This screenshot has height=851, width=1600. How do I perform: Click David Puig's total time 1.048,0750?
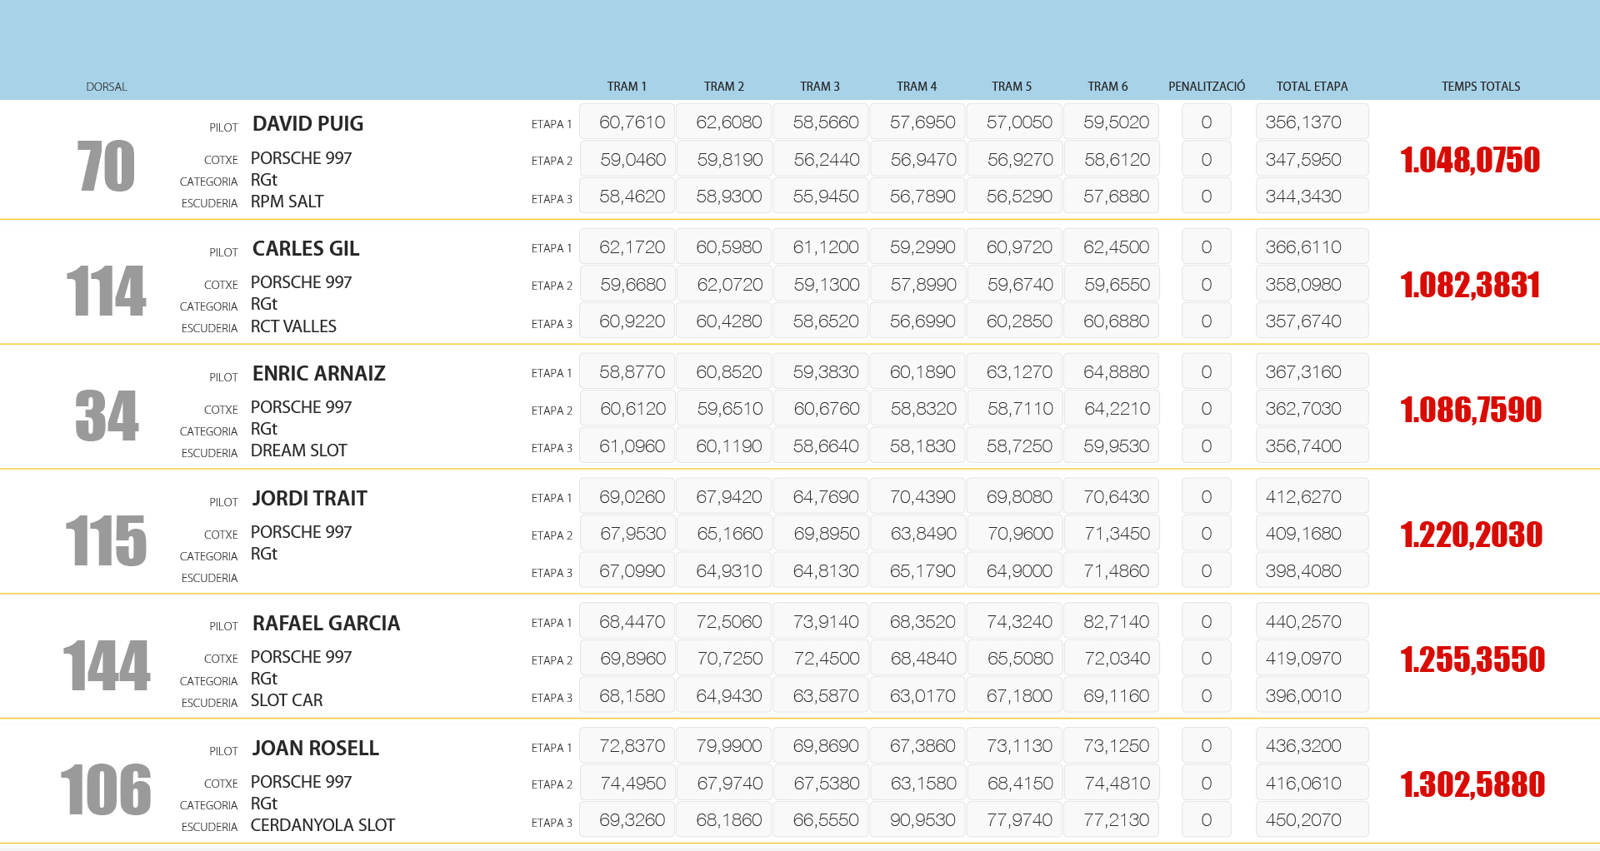[1470, 160]
